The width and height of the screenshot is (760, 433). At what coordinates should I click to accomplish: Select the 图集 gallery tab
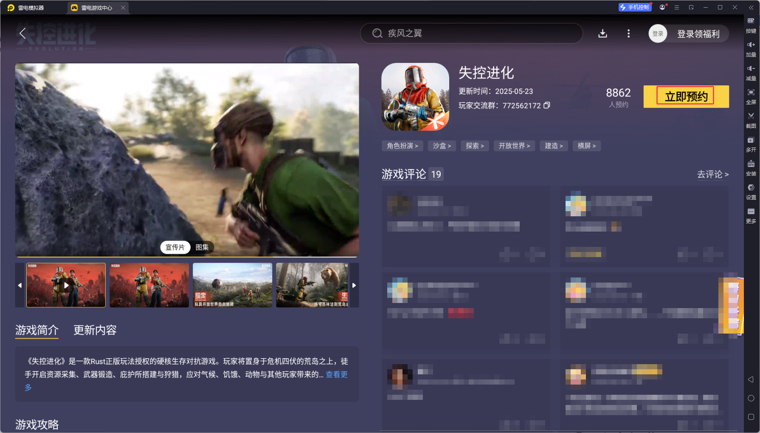click(x=202, y=247)
